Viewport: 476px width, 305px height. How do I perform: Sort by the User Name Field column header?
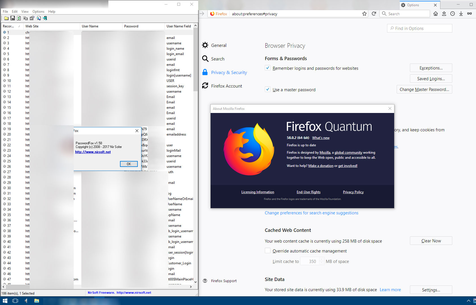(179, 26)
